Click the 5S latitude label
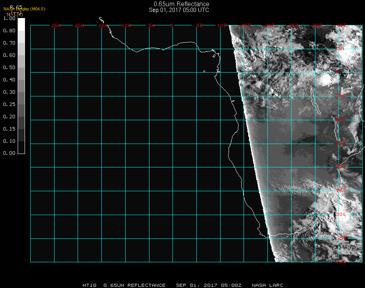This screenshot has height=288, width=365. click(x=342, y=96)
